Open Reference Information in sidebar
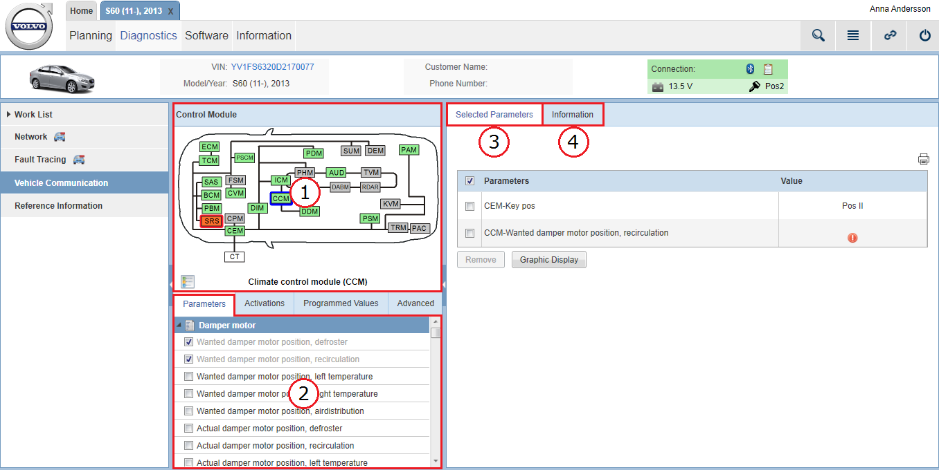This screenshot has height=470, width=939. (x=84, y=206)
